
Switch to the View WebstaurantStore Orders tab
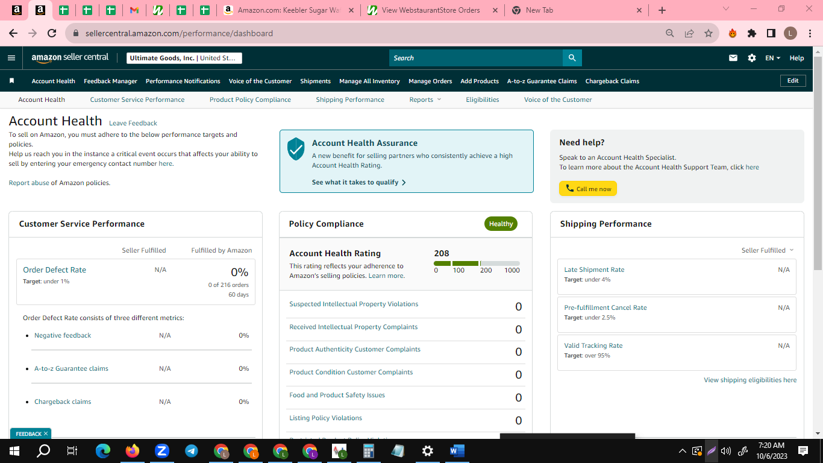pos(433,10)
